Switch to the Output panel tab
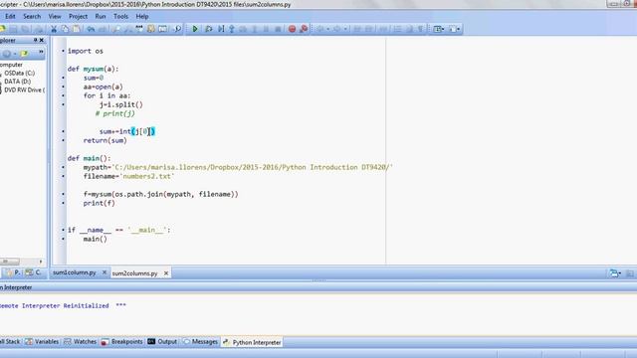Image resolution: width=637 pixels, height=358 pixels. pos(162,342)
